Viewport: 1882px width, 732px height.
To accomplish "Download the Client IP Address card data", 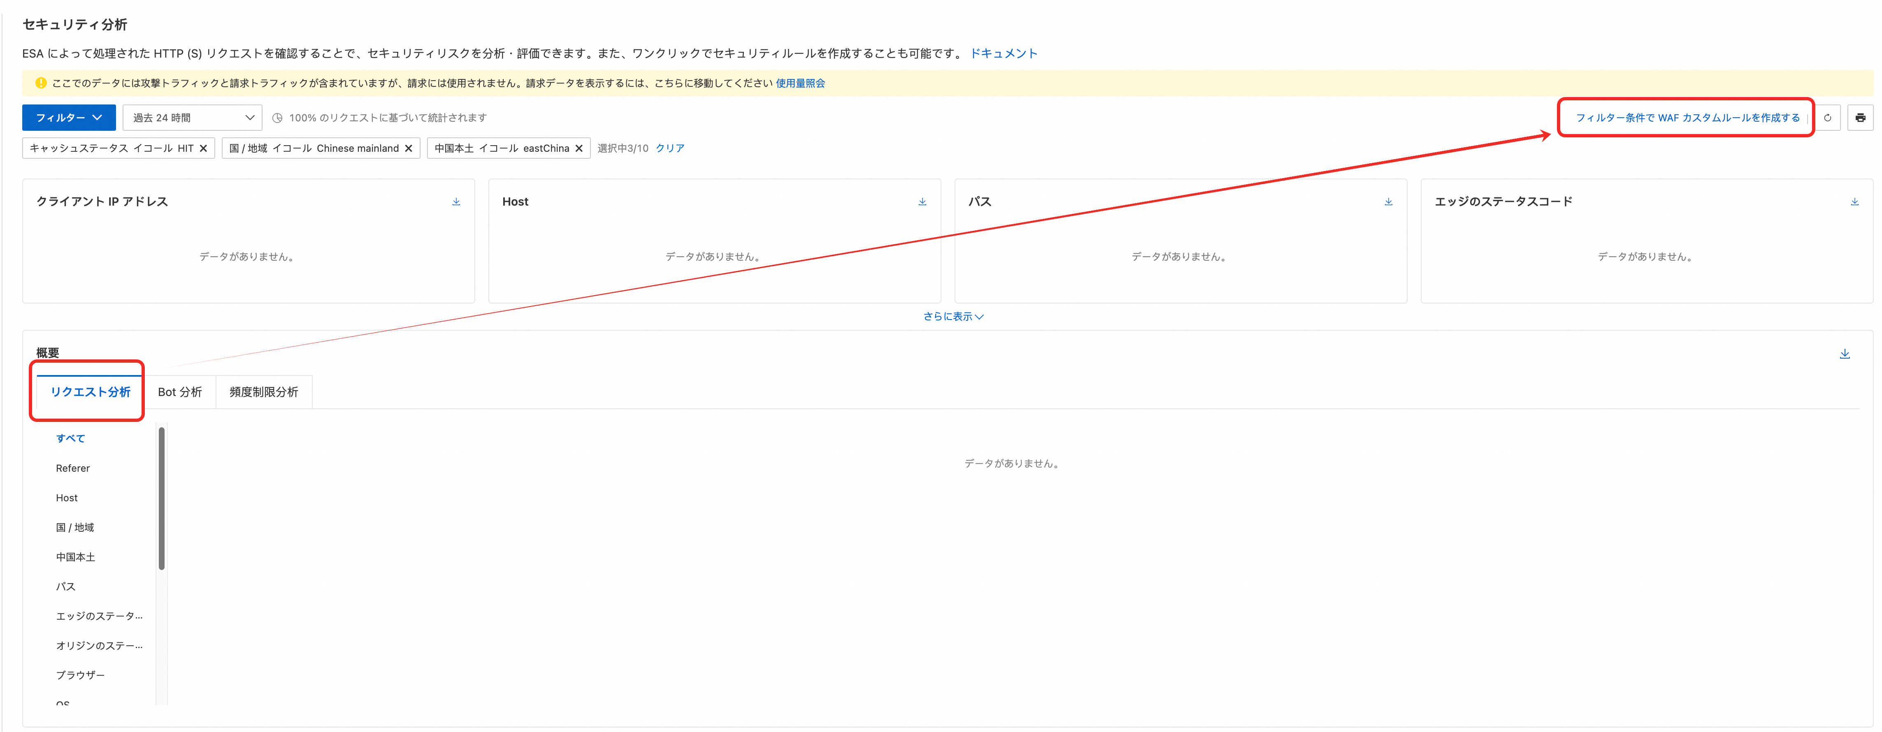I will click(456, 202).
